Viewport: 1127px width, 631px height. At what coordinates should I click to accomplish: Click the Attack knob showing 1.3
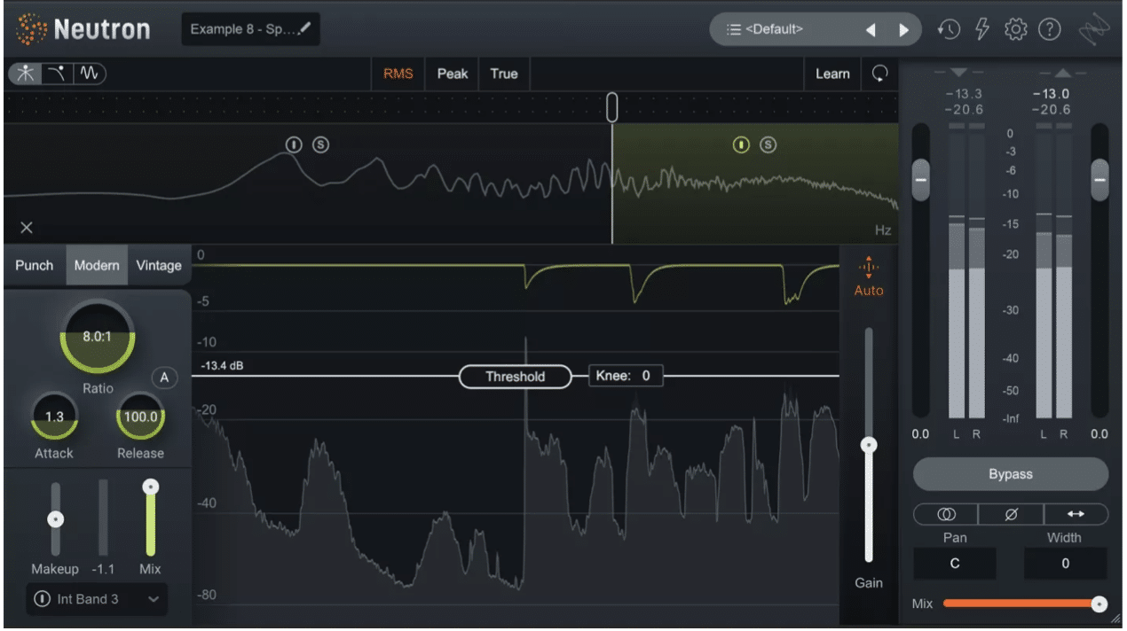click(x=54, y=417)
